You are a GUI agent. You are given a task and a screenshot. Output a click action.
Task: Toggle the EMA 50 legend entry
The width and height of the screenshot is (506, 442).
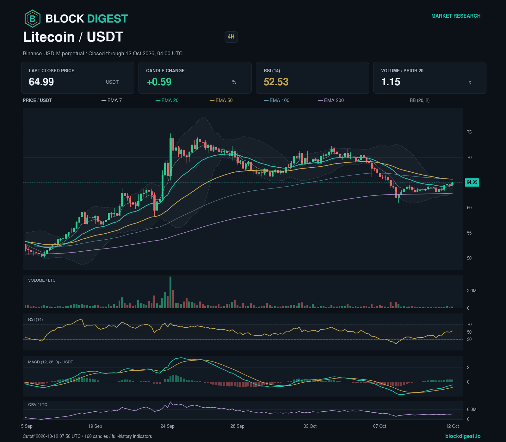(x=221, y=100)
